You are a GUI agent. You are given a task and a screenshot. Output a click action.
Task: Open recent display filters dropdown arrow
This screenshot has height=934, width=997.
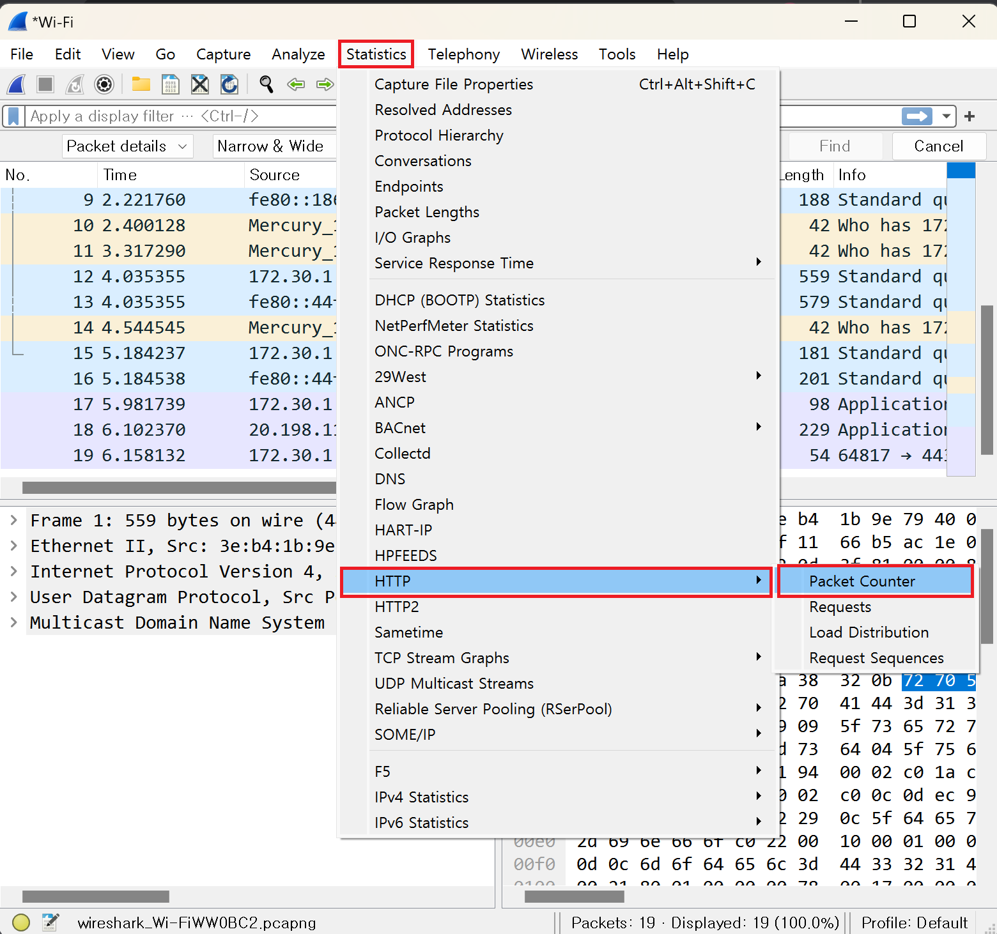coord(946,116)
